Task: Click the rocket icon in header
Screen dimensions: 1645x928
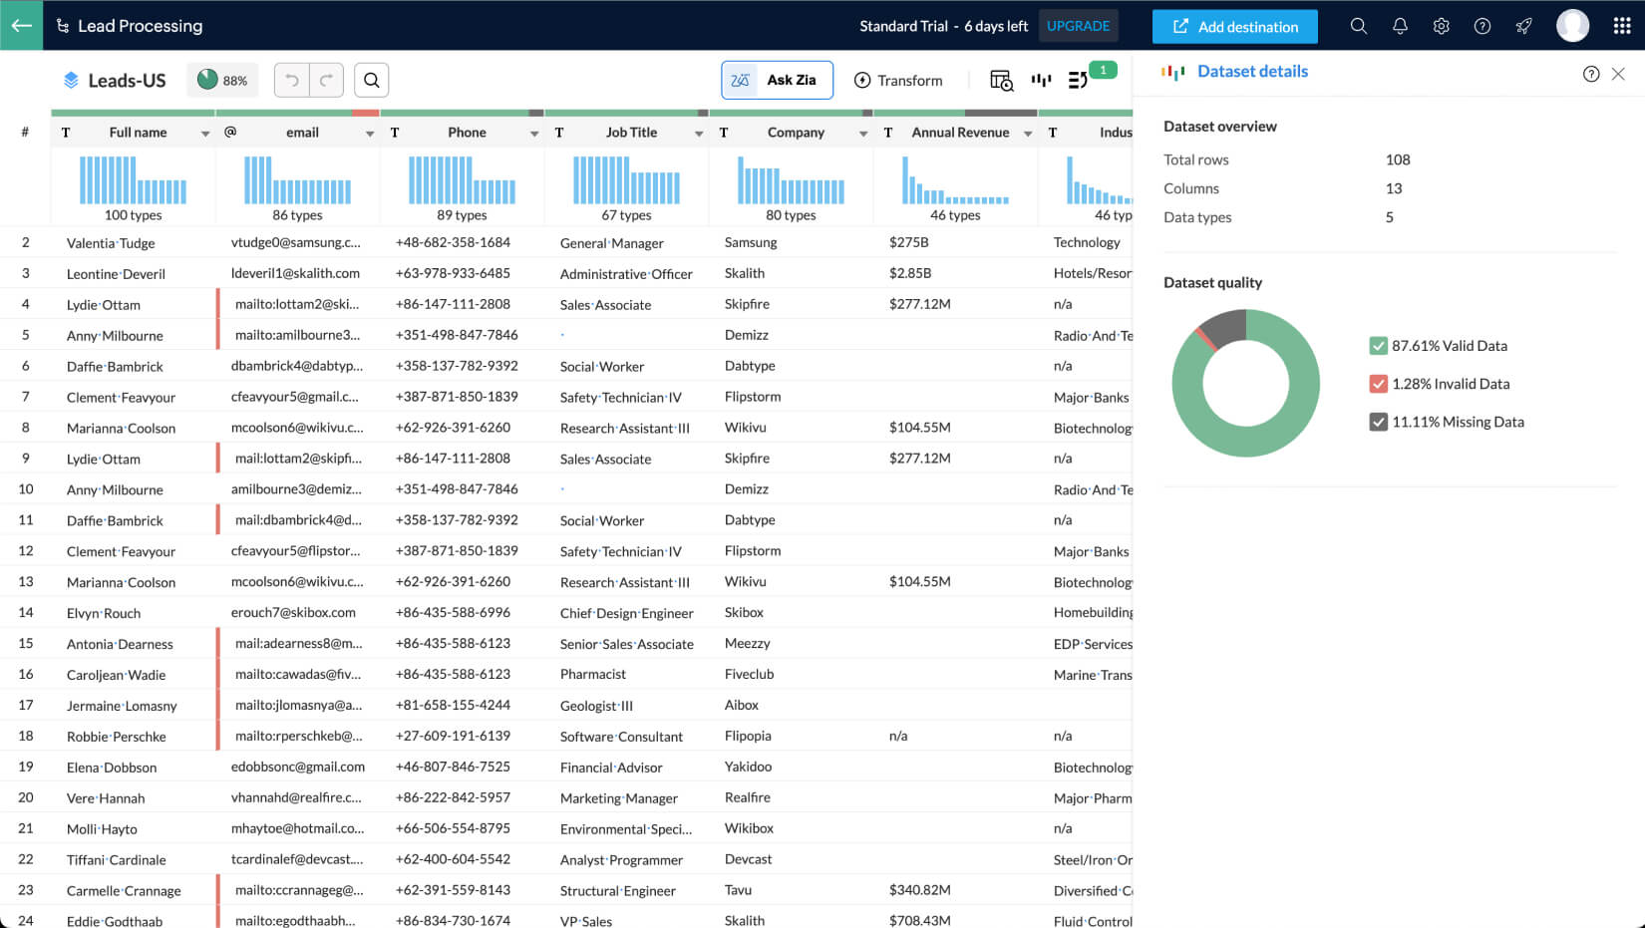Action: tap(1523, 26)
